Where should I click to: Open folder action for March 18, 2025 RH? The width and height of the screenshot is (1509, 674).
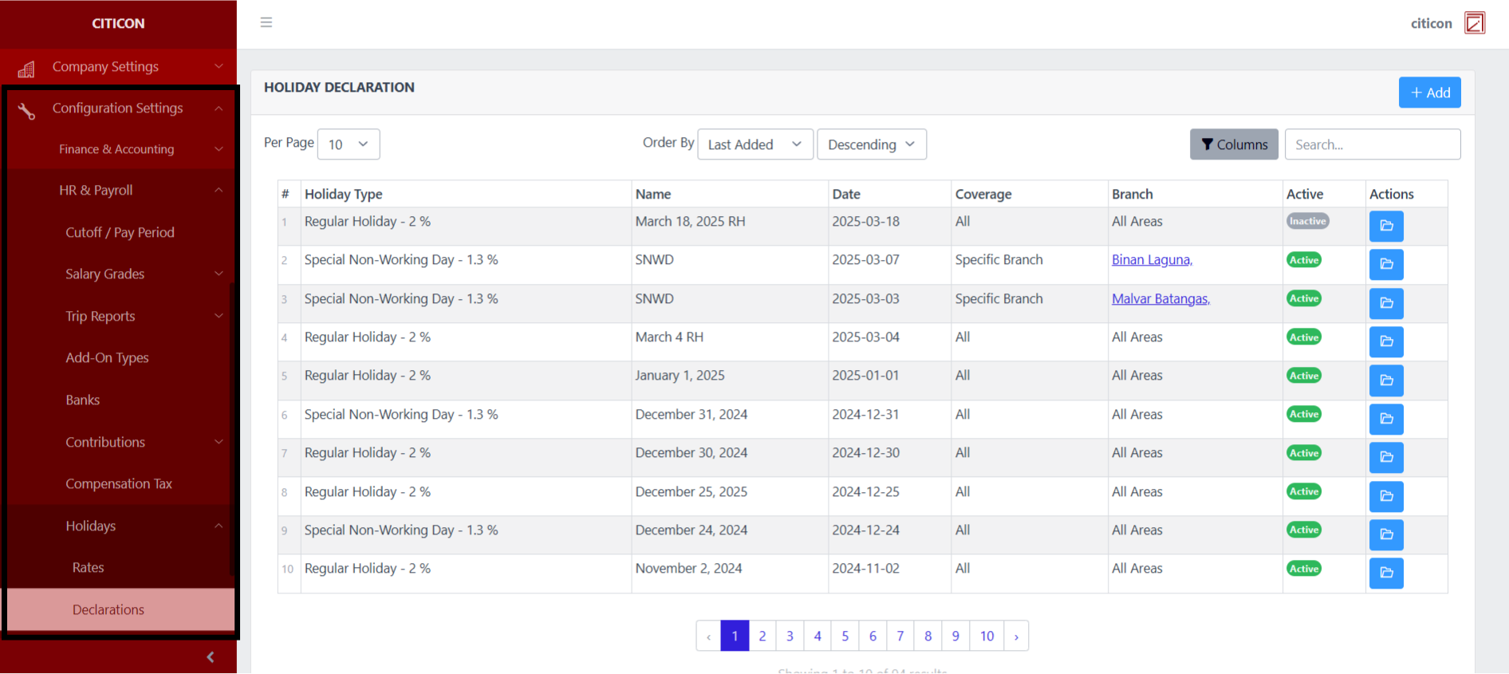pos(1386,226)
